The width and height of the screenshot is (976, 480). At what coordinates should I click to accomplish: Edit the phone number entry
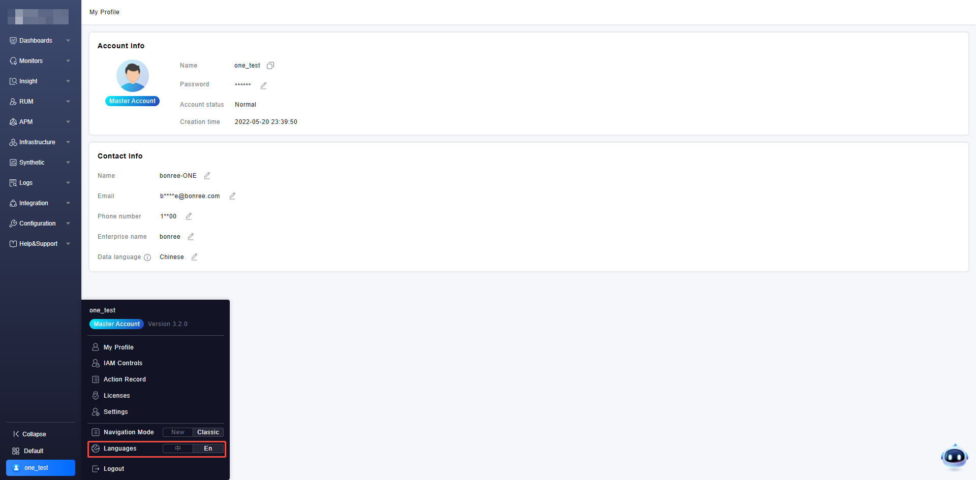click(x=189, y=216)
